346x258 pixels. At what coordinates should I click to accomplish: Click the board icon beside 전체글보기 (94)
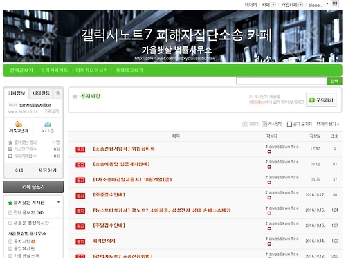point(10,213)
